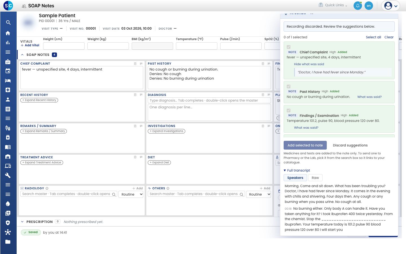406x254 pixels.
Task: Click the Chief Complaint template icon
Action: click(135, 63)
